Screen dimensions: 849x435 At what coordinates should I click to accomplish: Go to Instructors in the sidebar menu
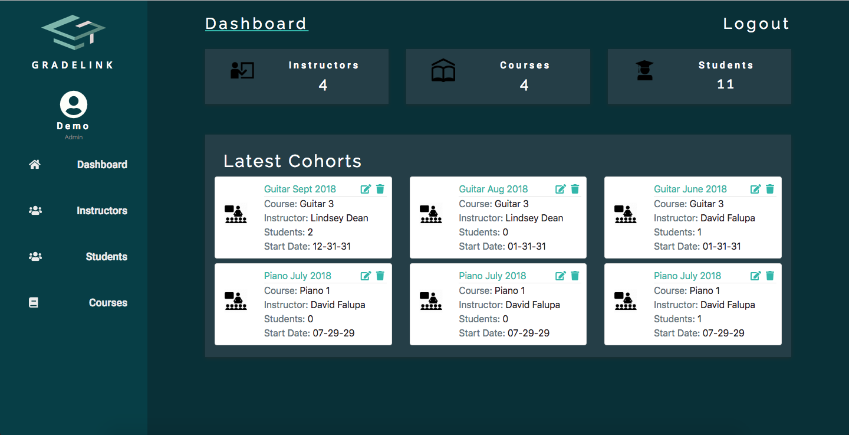(x=102, y=211)
